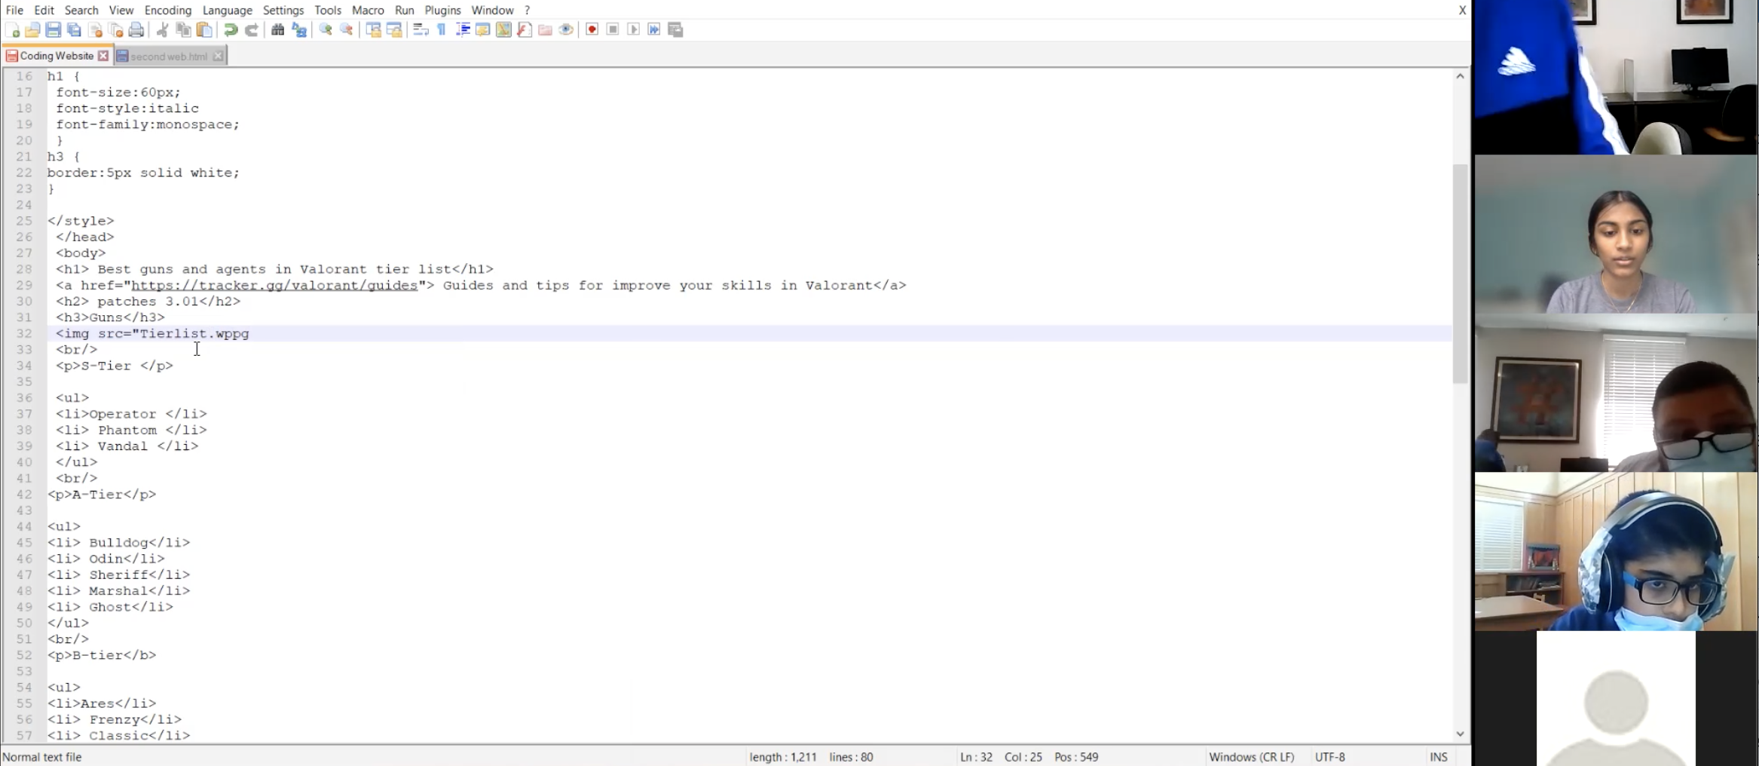Start macro recording with red dot icon
The height and width of the screenshot is (766, 1759).
click(592, 29)
